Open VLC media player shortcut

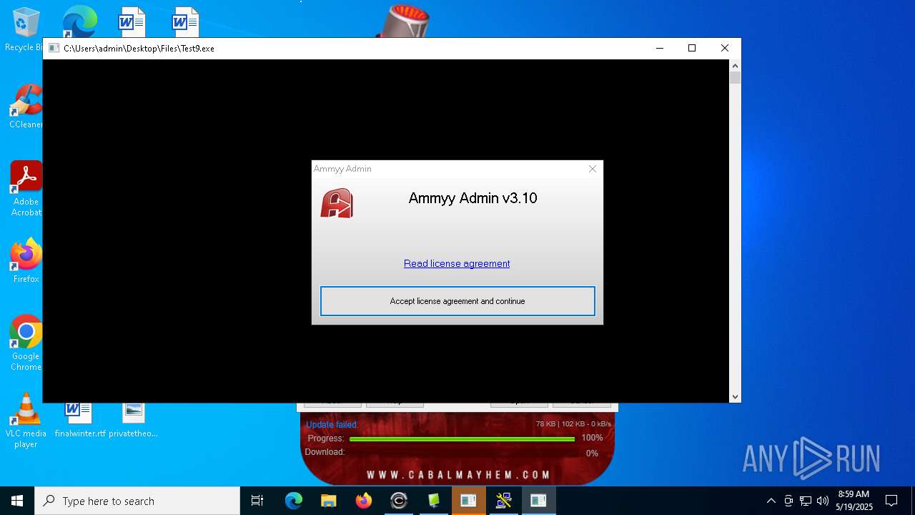pyautogui.click(x=26, y=421)
